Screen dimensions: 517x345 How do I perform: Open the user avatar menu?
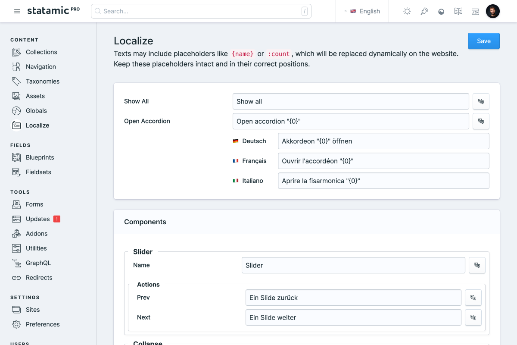click(x=492, y=11)
